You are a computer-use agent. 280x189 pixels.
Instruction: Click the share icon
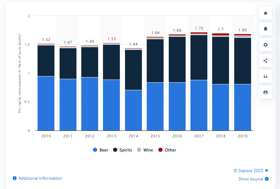pyautogui.click(x=265, y=61)
